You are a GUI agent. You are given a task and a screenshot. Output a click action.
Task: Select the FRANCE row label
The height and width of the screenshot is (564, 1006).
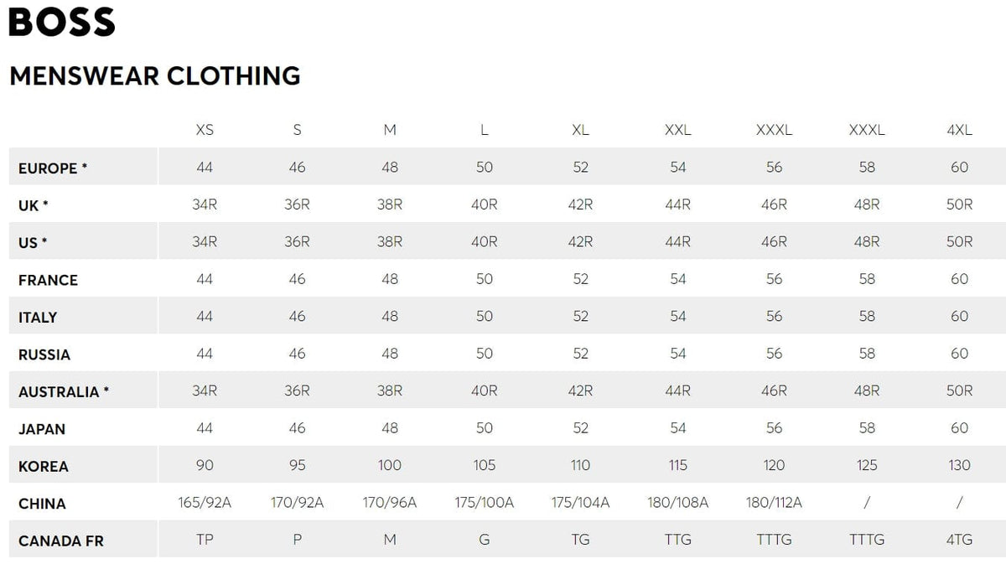tap(48, 280)
